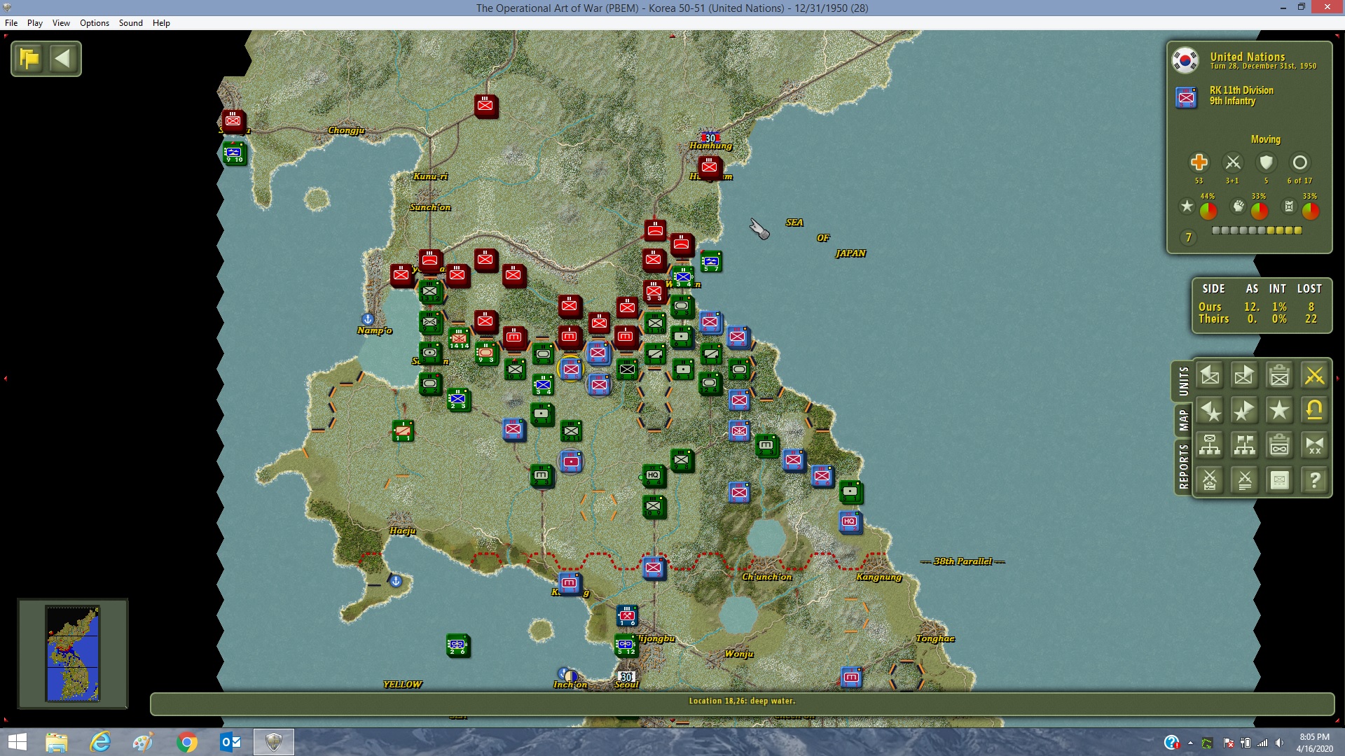This screenshot has width=1345, height=756.
Task: Select the yellow-circled infantry unit on the map
Action: (570, 368)
